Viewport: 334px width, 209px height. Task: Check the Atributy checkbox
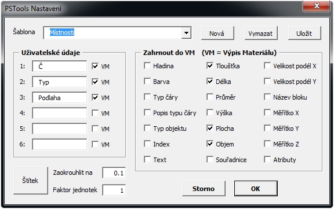(x=267, y=159)
